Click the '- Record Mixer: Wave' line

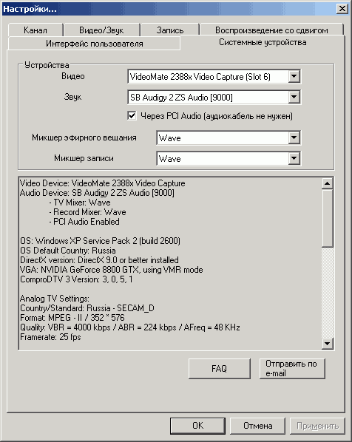pyautogui.click(x=87, y=212)
